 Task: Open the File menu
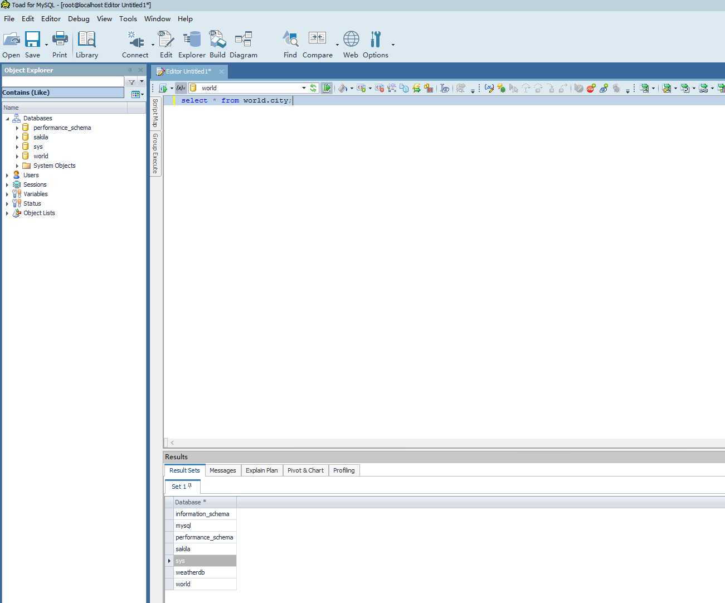click(9, 18)
